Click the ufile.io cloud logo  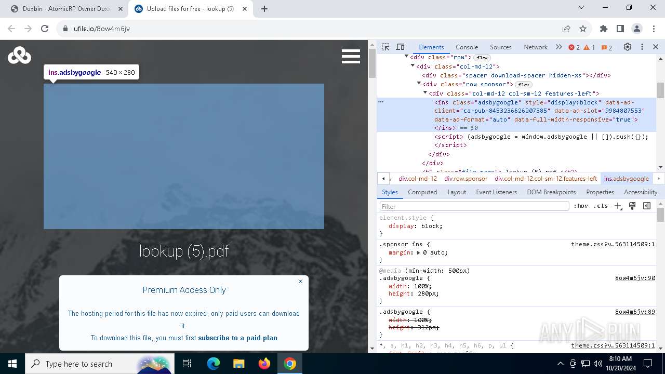tap(19, 55)
